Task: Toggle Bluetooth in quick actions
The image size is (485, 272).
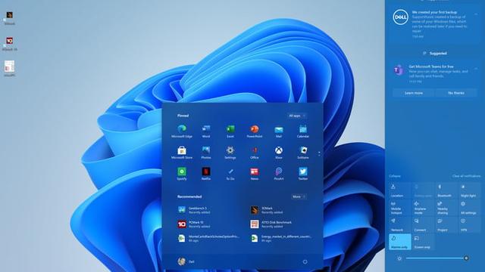Action: point(446,190)
